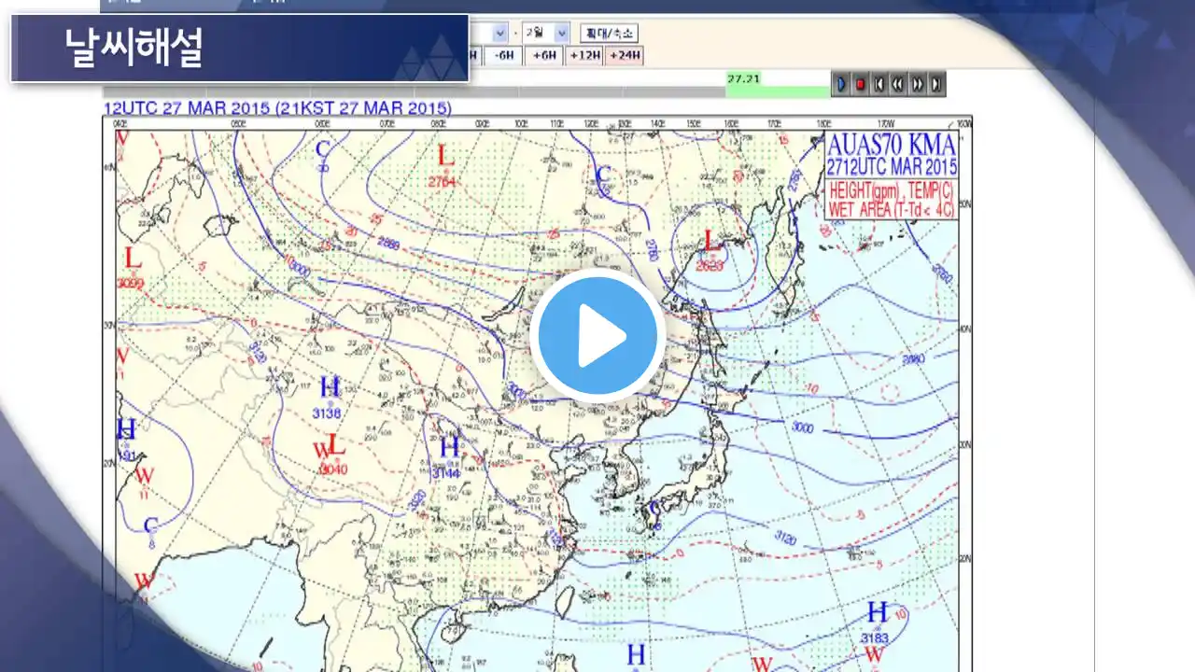Click the +12H time shift button
Viewport: 1195px width, 672px height.
point(584,55)
